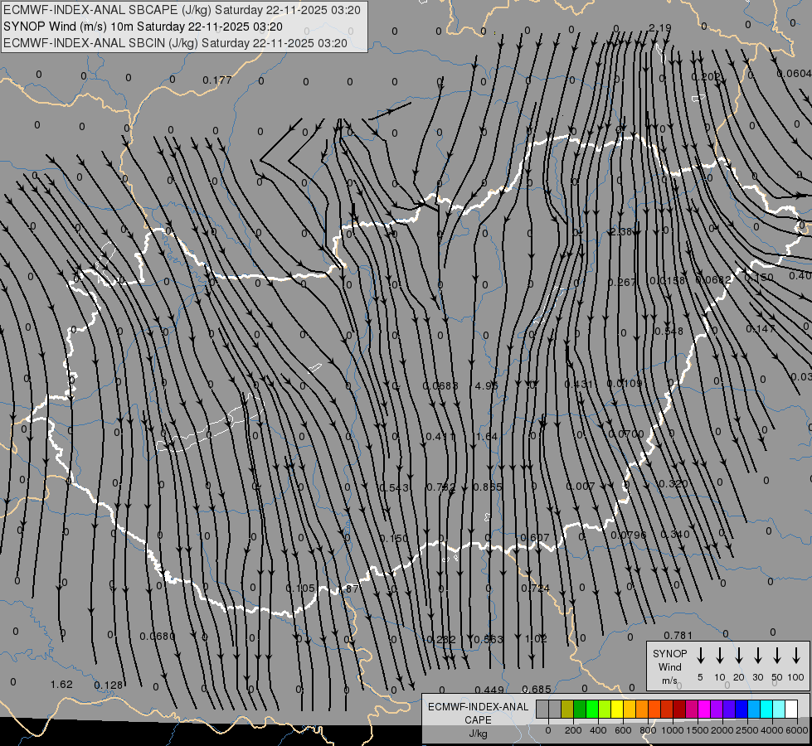
Task: Click the 200 tick label on CAPE scale
Action: pyautogui.click(x=573, y=730)
